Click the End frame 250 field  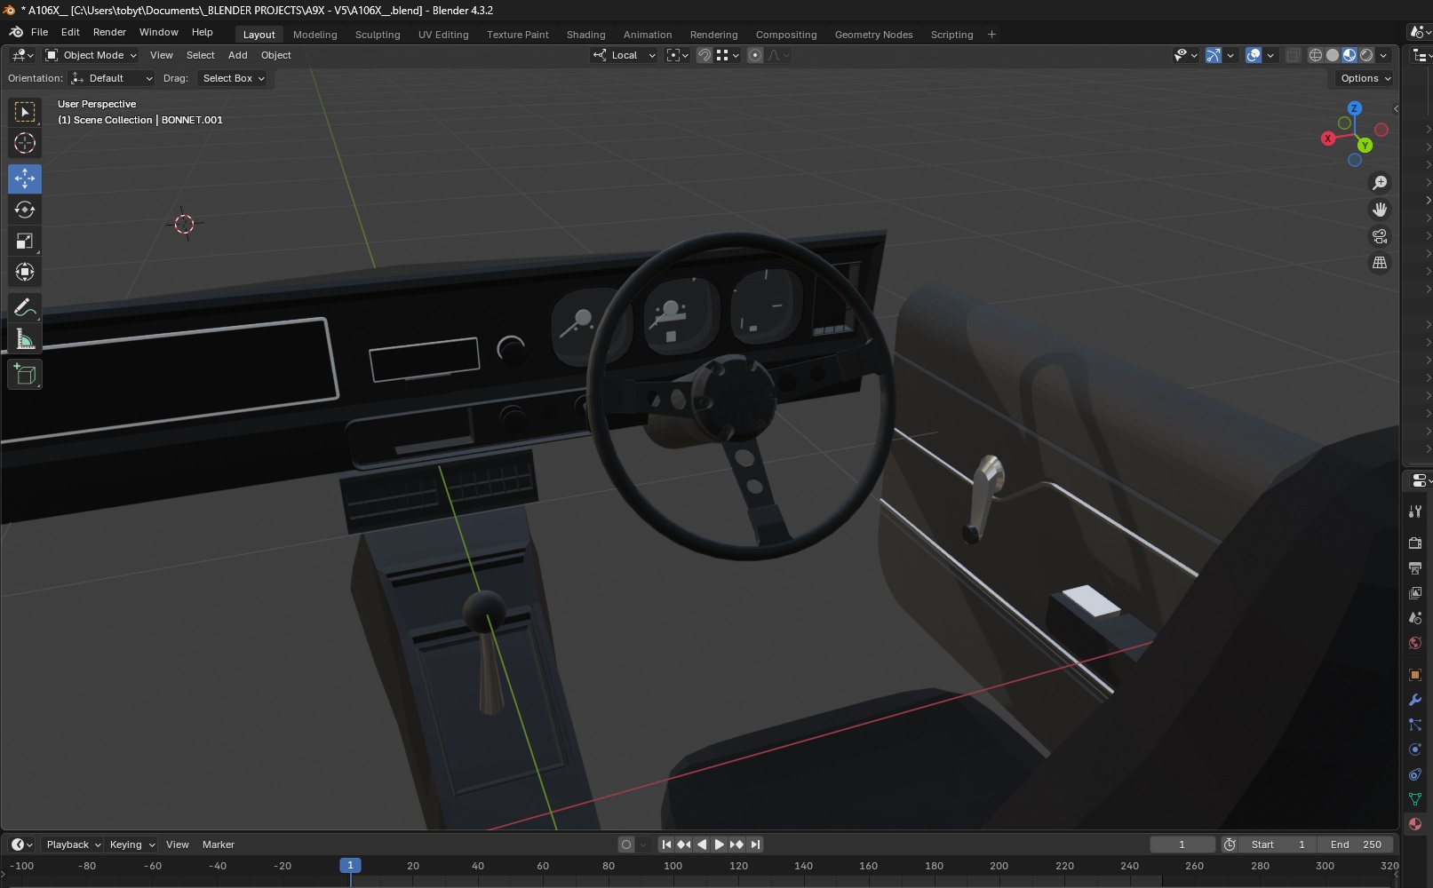coord(1356,844)
